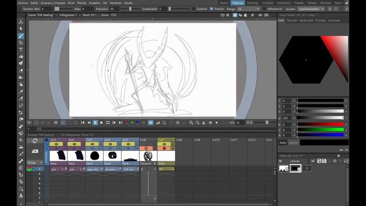366x206 pixels.
Task: Toggle Col7 preview visibility eye
Action: (164, 144)
